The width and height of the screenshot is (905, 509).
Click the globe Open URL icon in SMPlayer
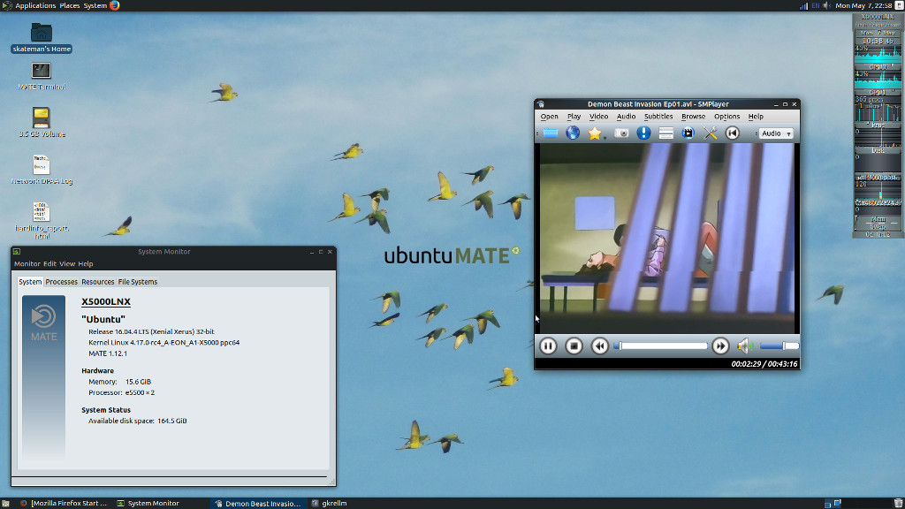tap(573, 133)
